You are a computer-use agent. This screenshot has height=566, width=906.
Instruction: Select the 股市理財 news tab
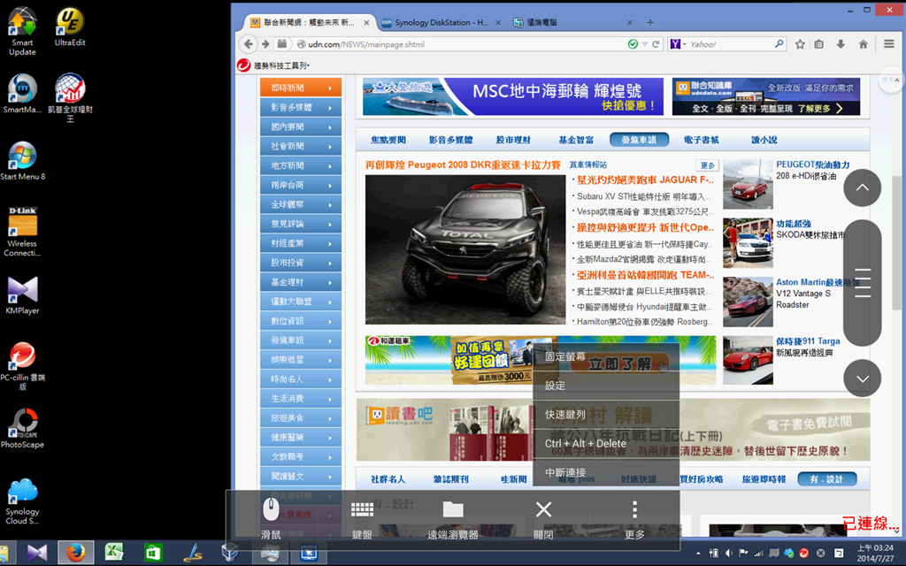[513, 140]
